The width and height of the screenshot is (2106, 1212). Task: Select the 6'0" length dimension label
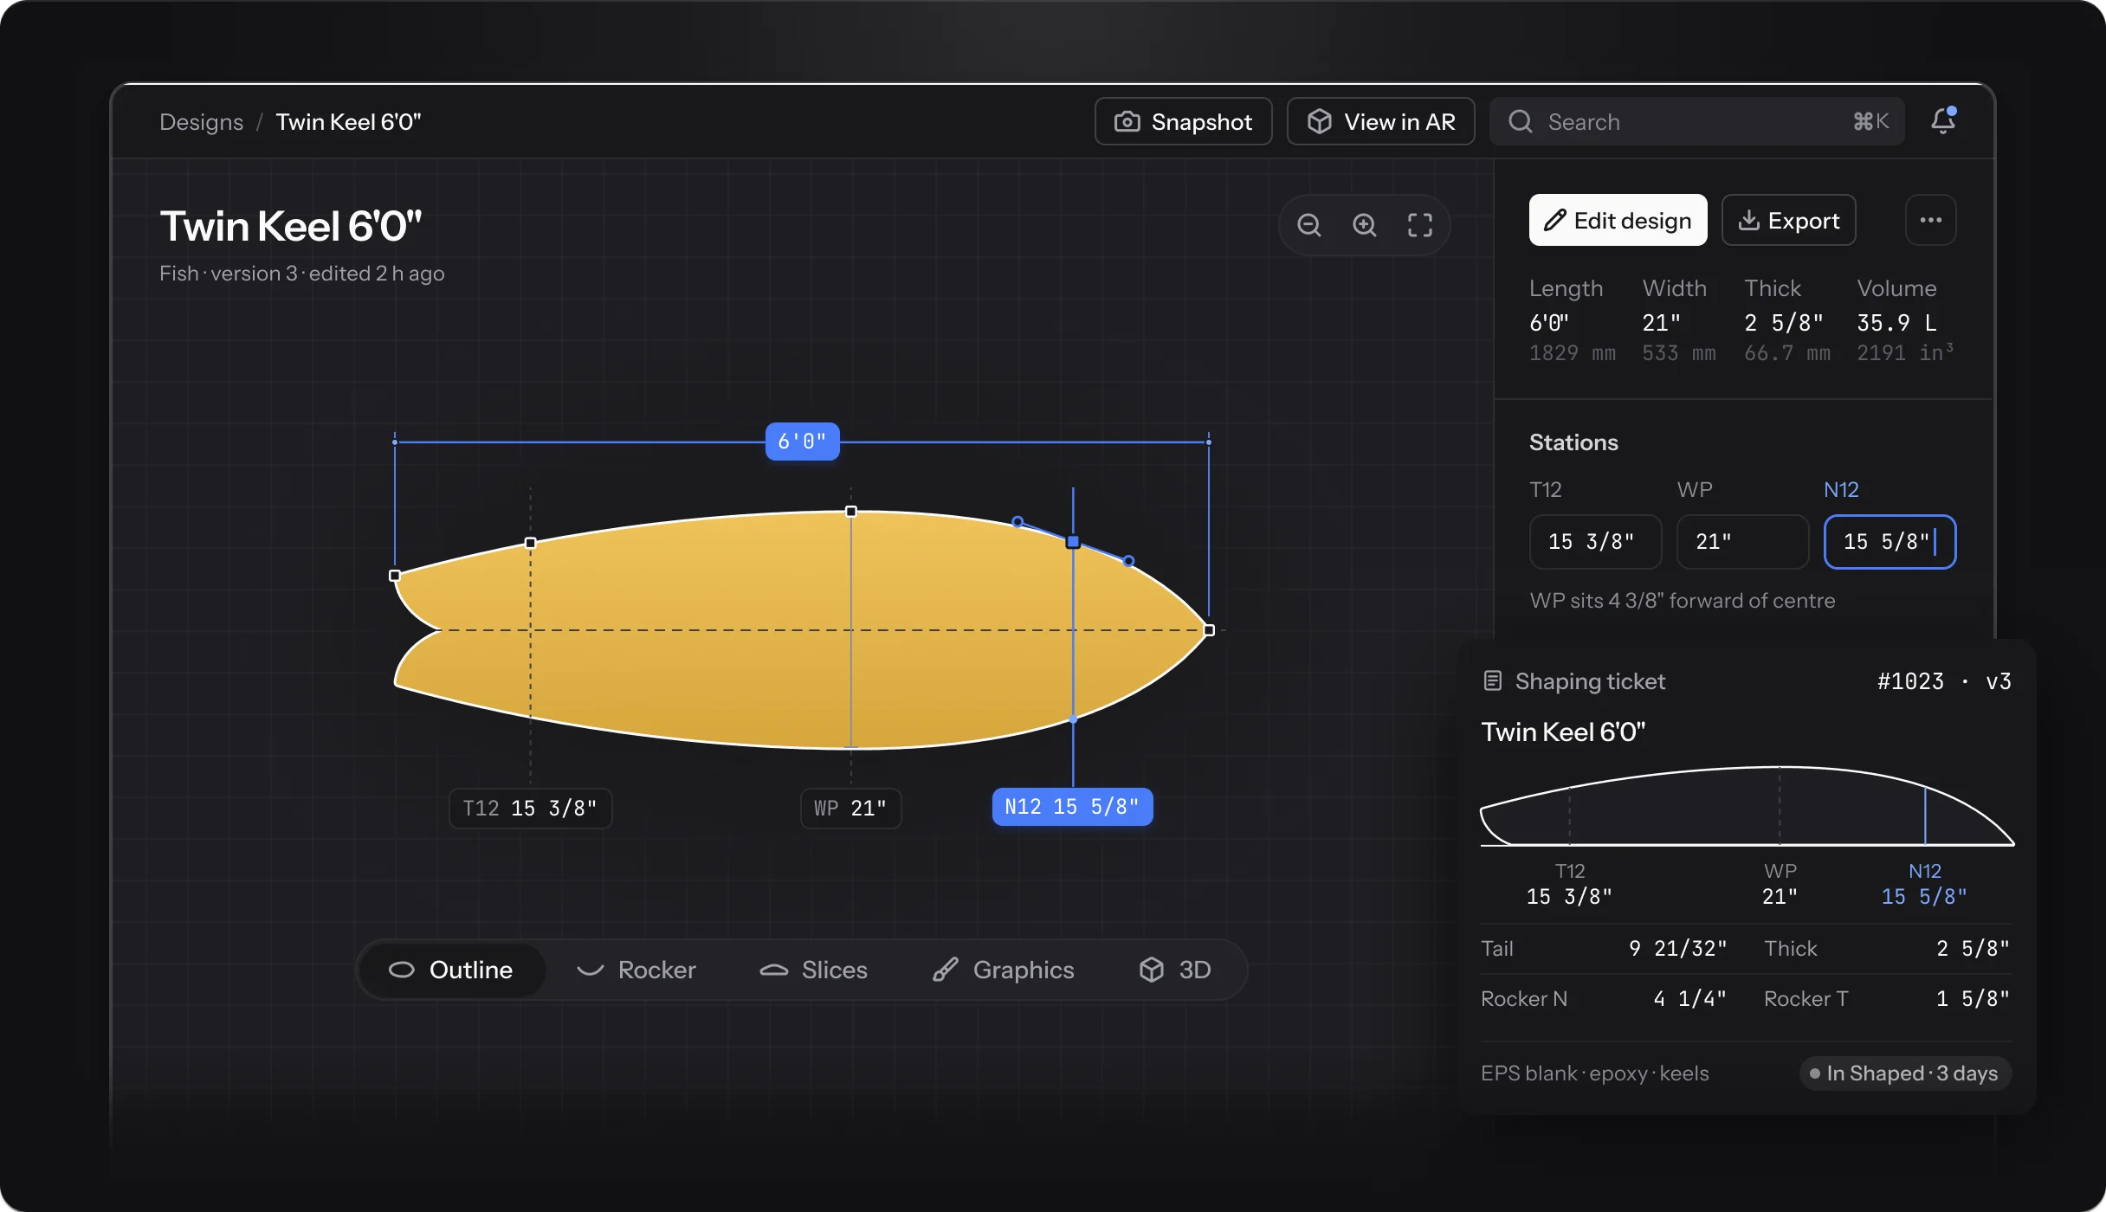[802, 442]
